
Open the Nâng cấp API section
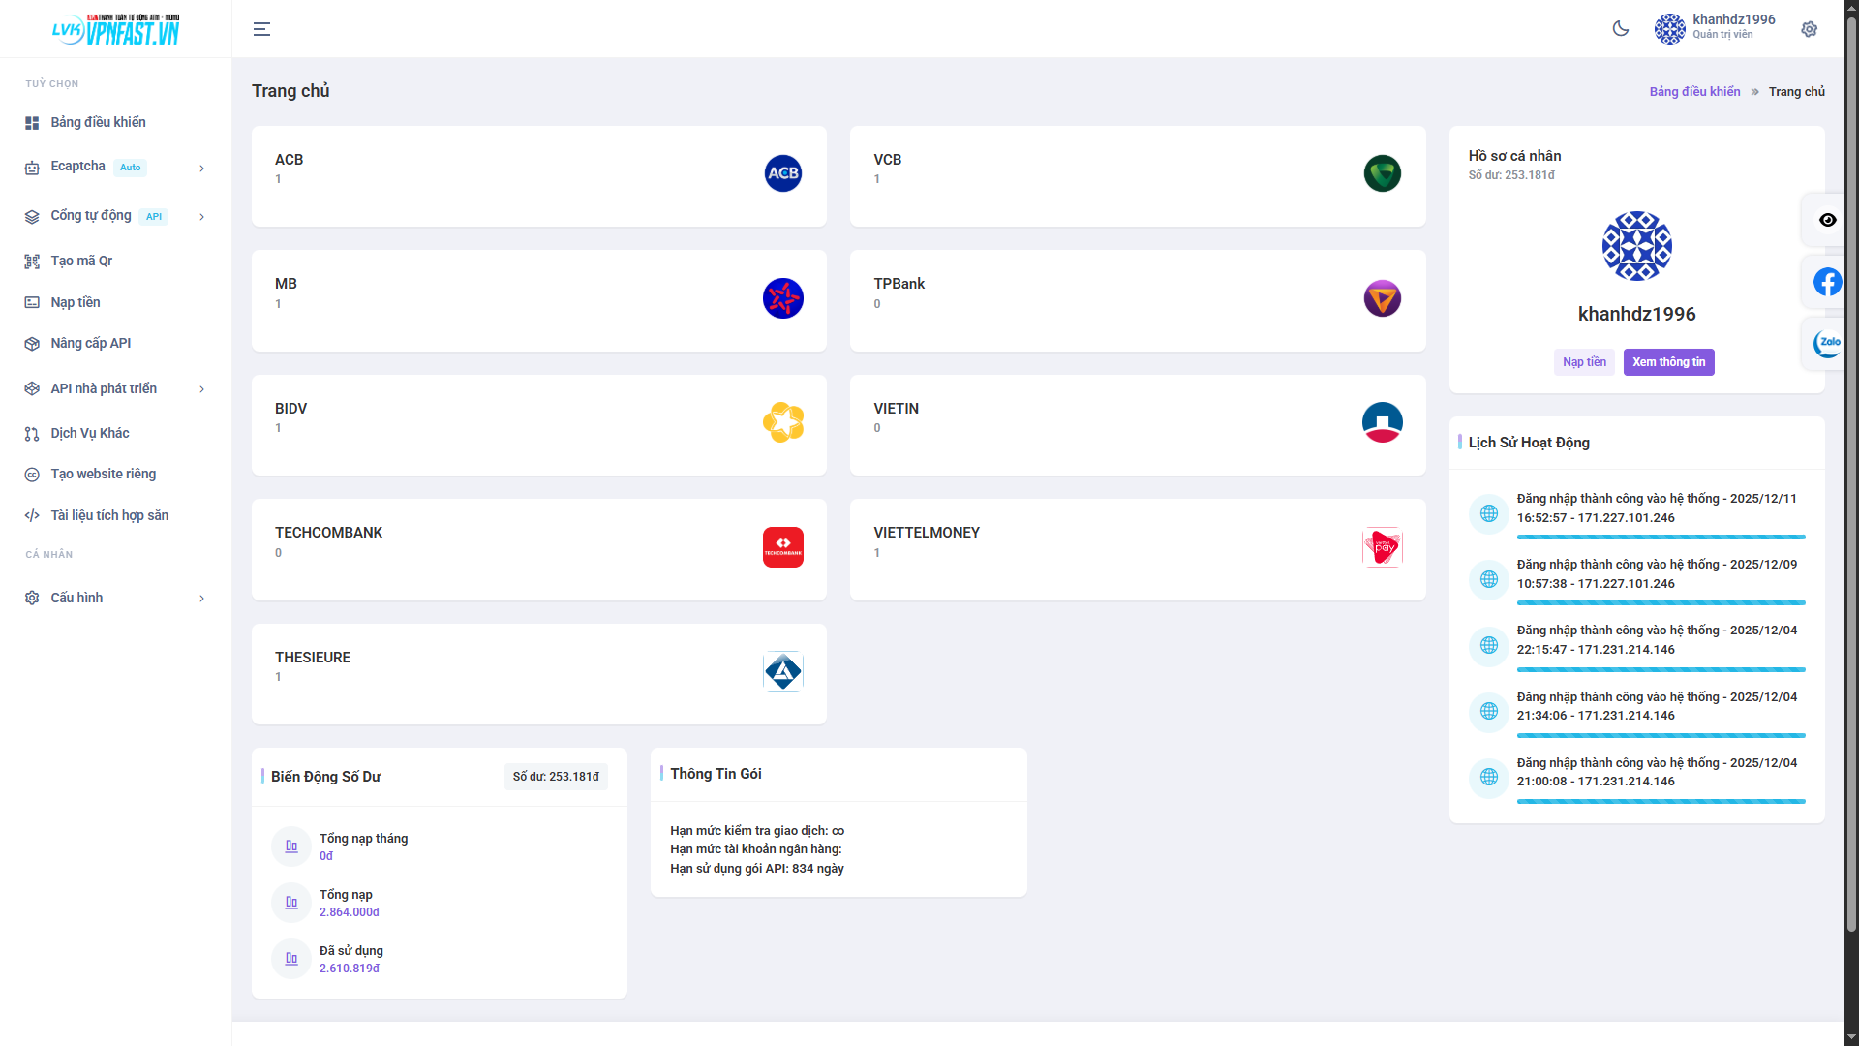(93, 343)
